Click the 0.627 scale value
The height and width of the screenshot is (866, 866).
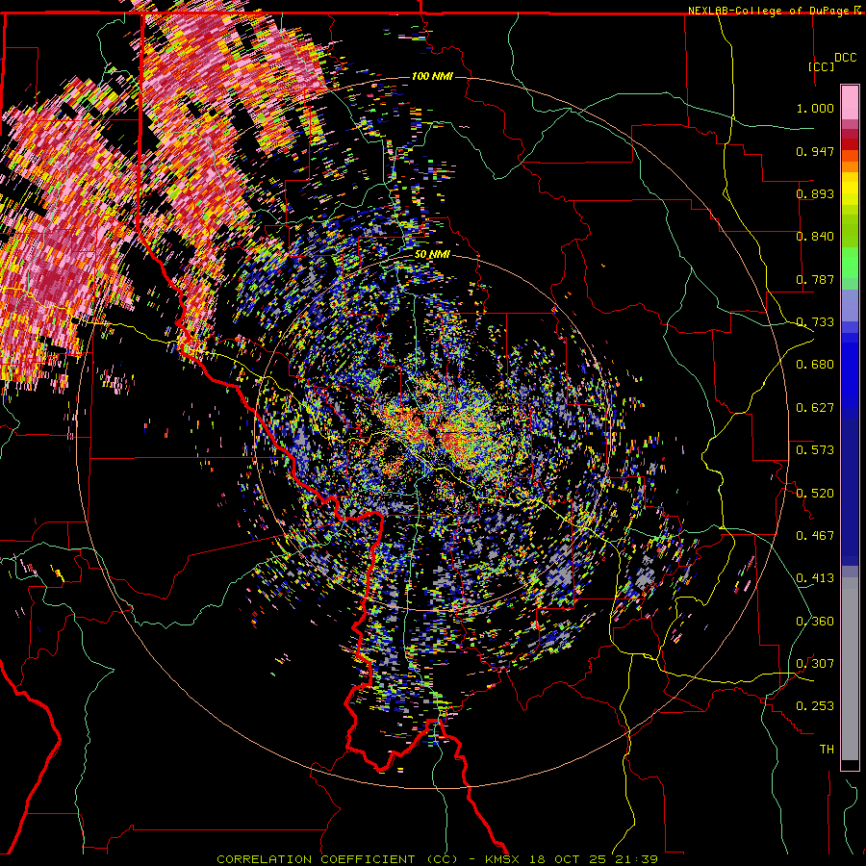(815, 408)
